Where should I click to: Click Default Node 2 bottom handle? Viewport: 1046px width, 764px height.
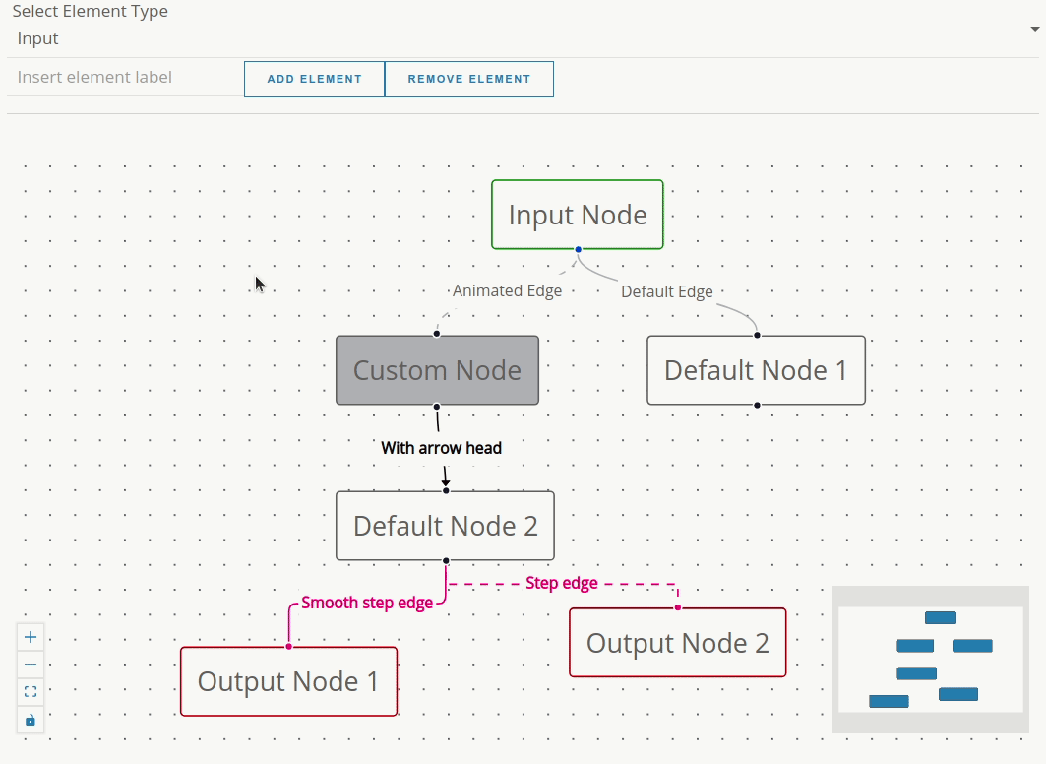[447, 561]
